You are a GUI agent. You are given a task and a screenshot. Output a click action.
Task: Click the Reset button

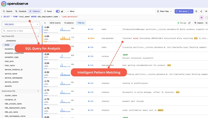point(48,11)
